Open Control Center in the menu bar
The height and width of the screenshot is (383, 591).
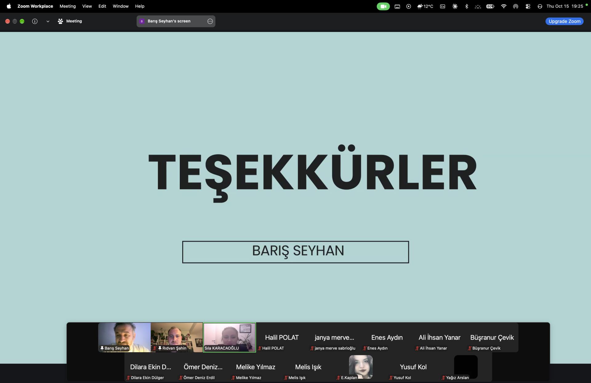(528, 6)
